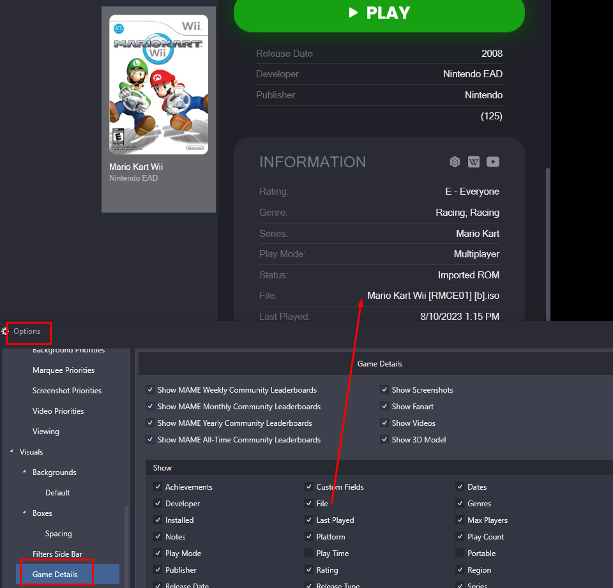Screen dimensions: 613x588
Task: Uncheck Show 3D Model
Action: click(x=384, y=439)
